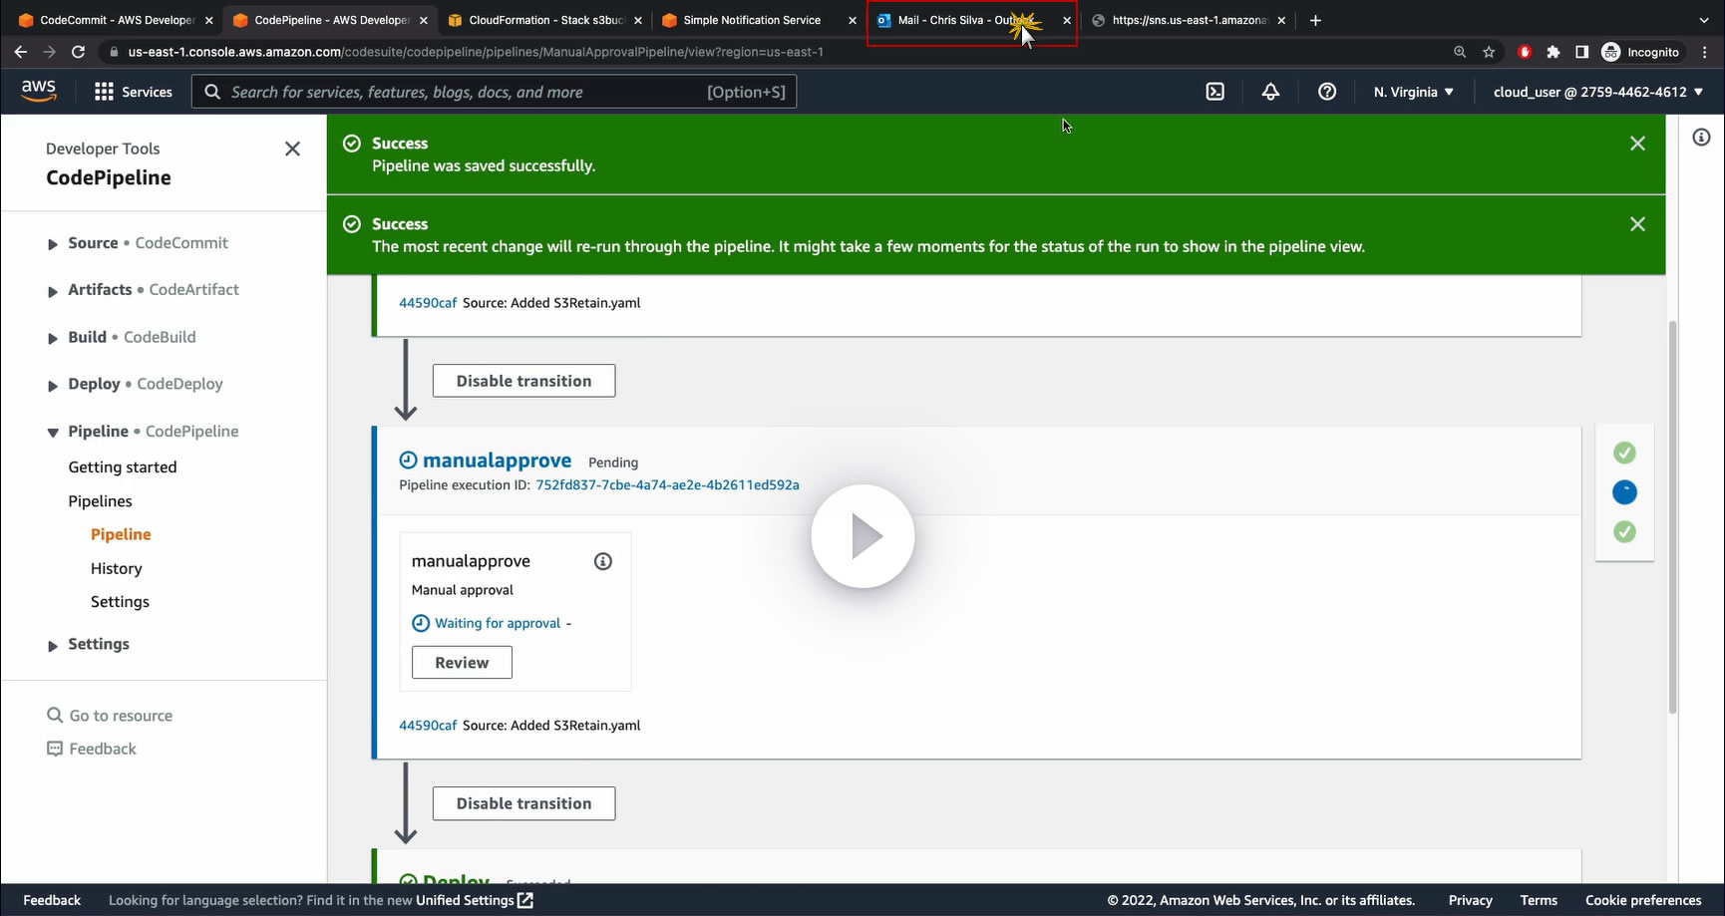Jump to the last stage green checkmark
This screenshot has width=1725, height=916.
[x=1624, y=531]
